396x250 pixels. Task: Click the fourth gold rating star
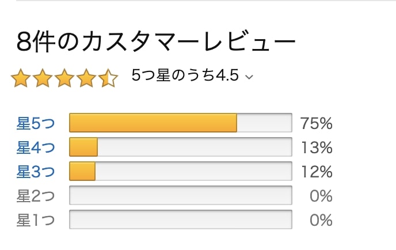86,78
